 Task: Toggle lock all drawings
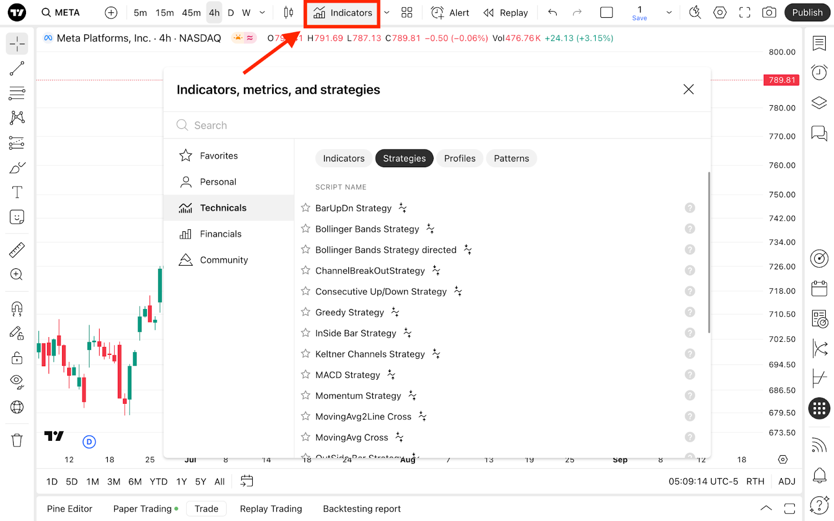[x=17, y=358]
